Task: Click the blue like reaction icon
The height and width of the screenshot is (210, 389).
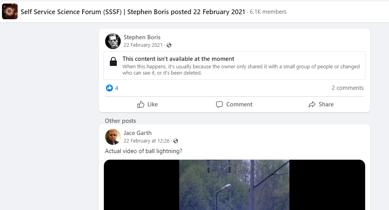Action: tap(109, 88)
